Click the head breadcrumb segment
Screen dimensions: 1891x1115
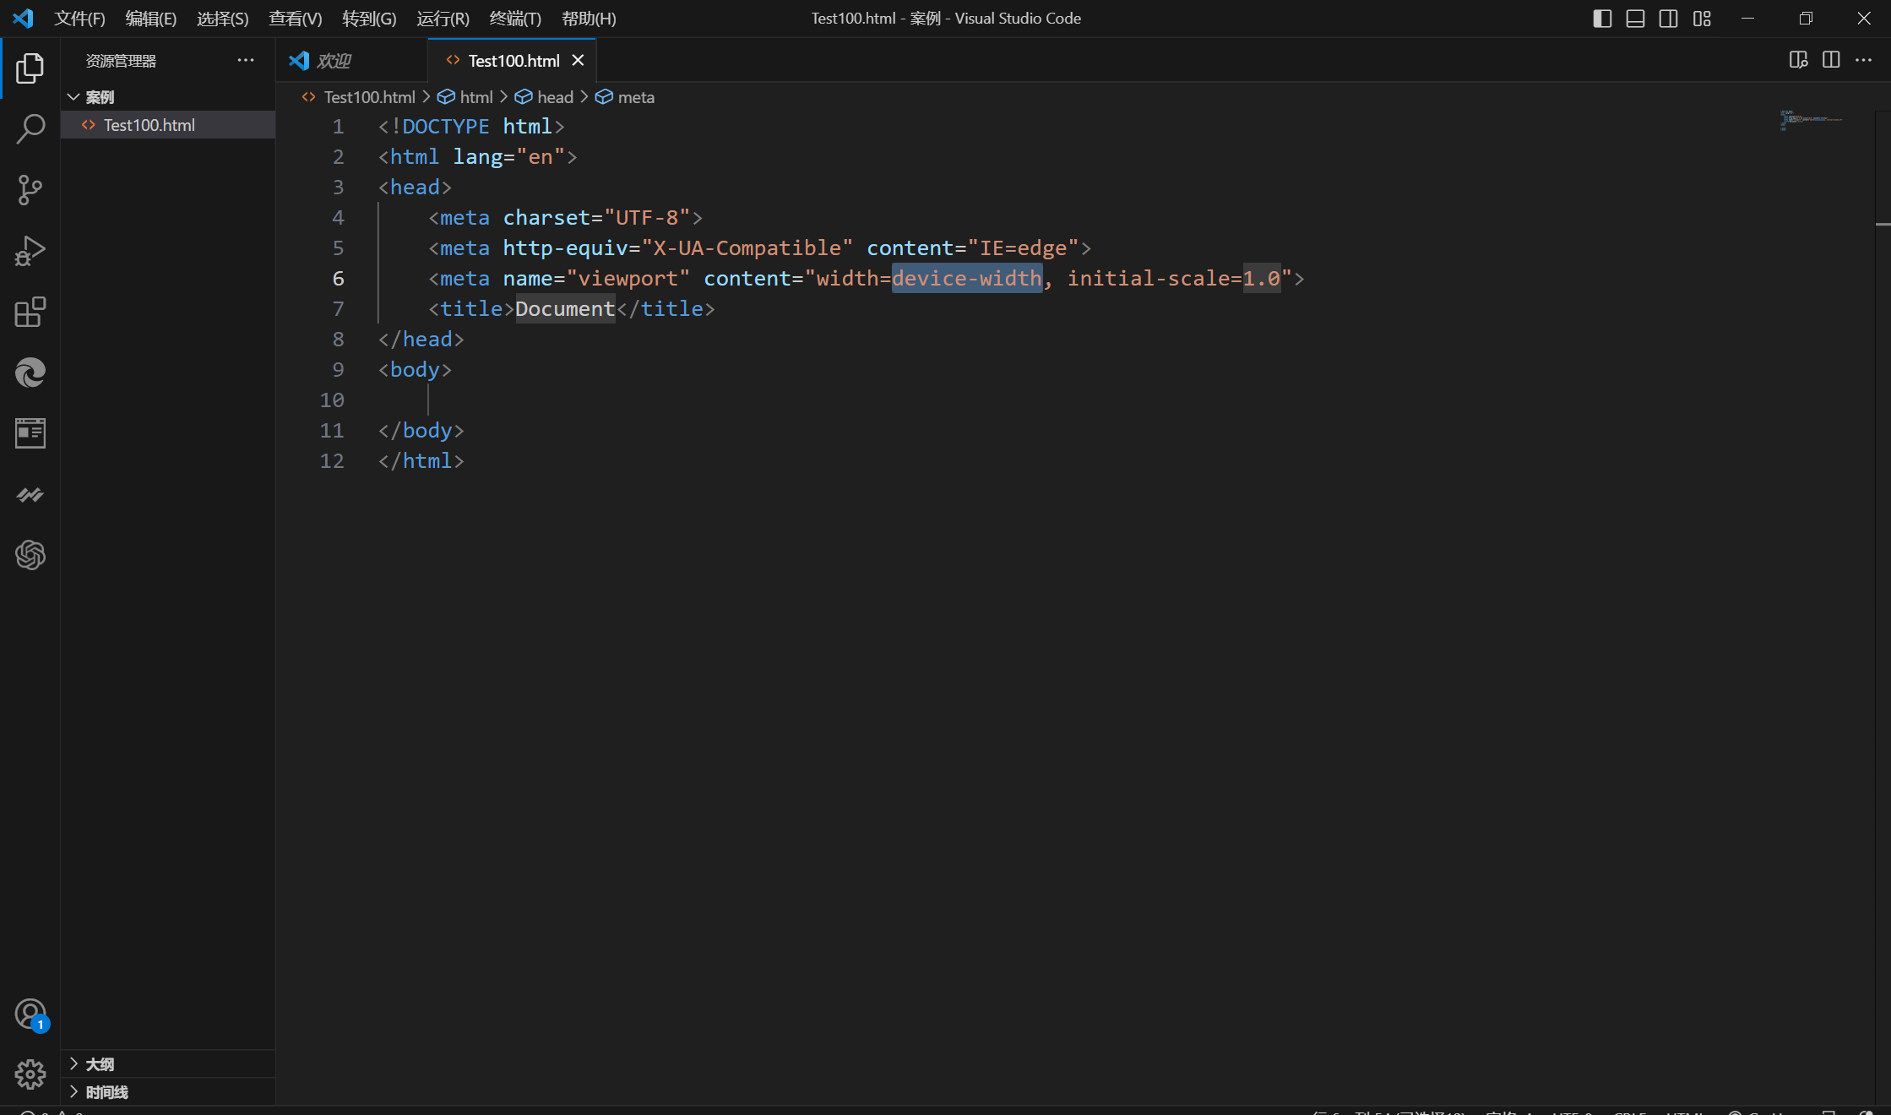[x=545, y=97]
